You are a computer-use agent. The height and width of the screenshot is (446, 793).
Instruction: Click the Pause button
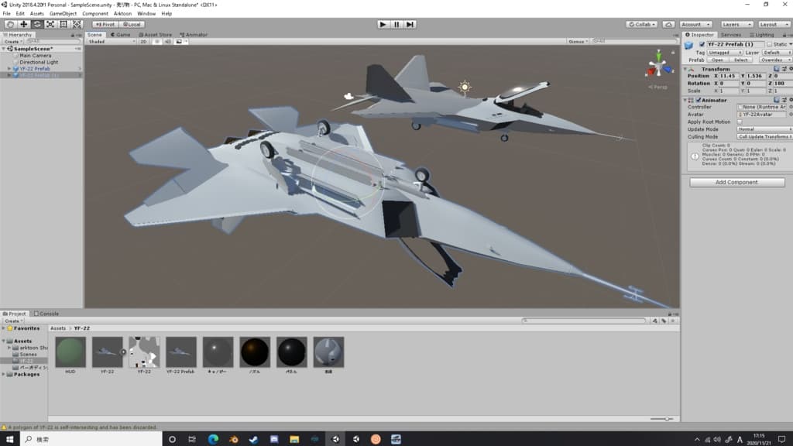pos(396,24)
